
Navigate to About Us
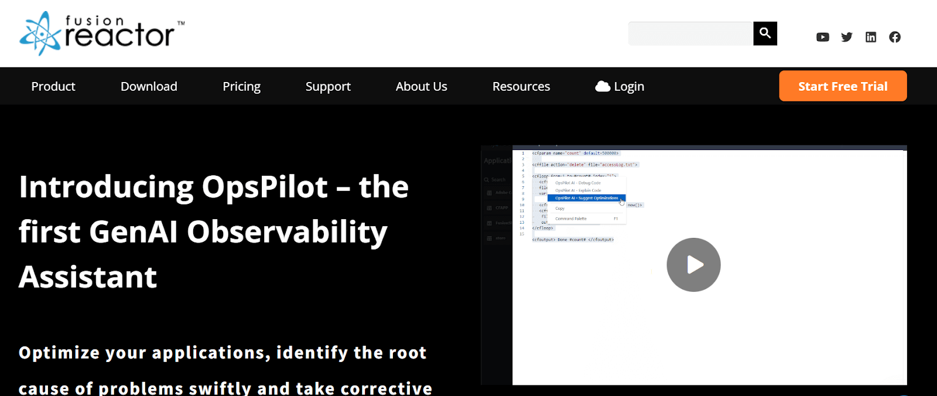click(x=421, y=87)
